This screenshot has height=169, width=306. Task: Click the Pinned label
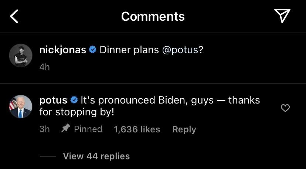click(x=88, y=129)
